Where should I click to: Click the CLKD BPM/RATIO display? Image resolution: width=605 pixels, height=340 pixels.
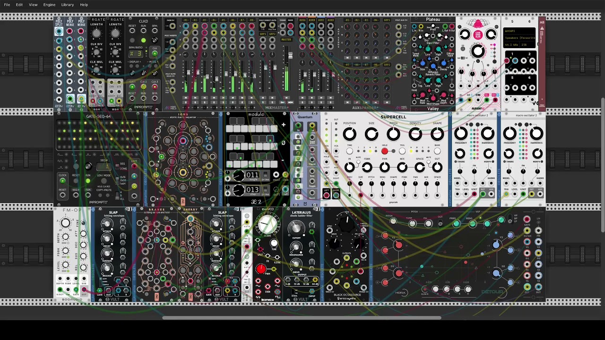click(x=136, y=54)
